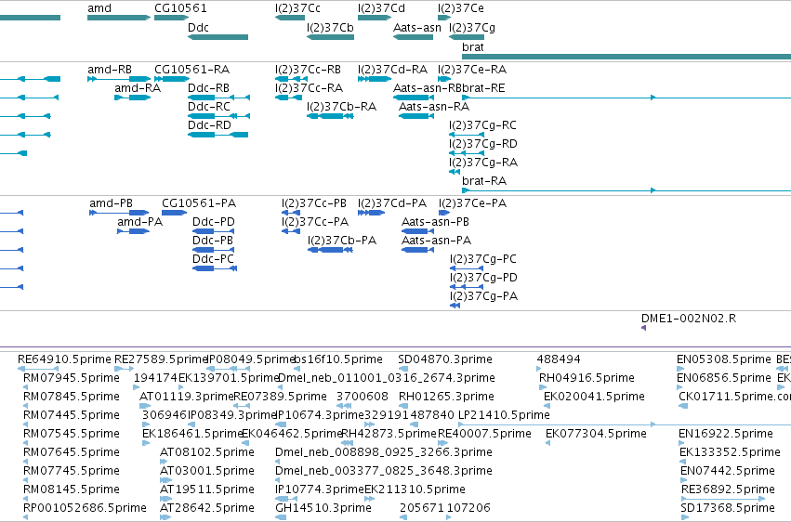Select the l(2)37Cg-PC protein feature

coord(467,268)
